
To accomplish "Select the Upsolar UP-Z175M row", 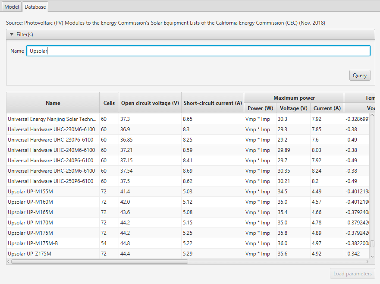I will (188, 254).
